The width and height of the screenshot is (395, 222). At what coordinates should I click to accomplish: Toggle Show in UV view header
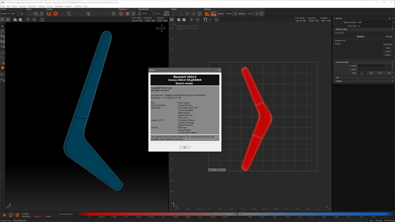[x=323, y=21]
